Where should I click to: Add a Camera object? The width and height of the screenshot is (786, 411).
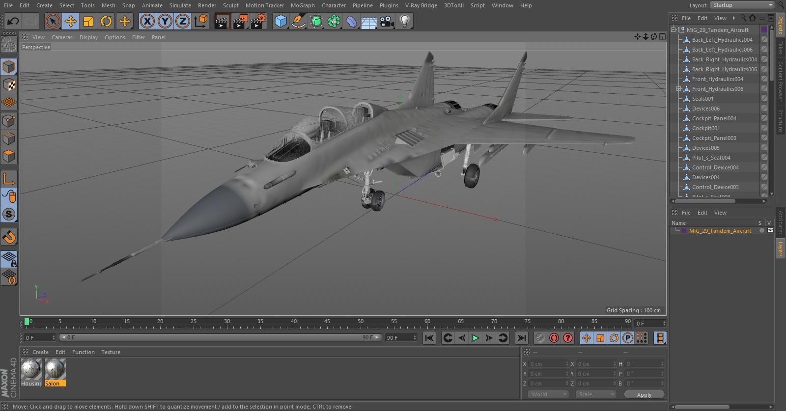[387, 21]
